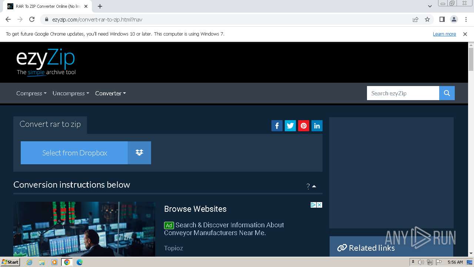Go back in browser history
474x267 pixels.
point(8,19)
